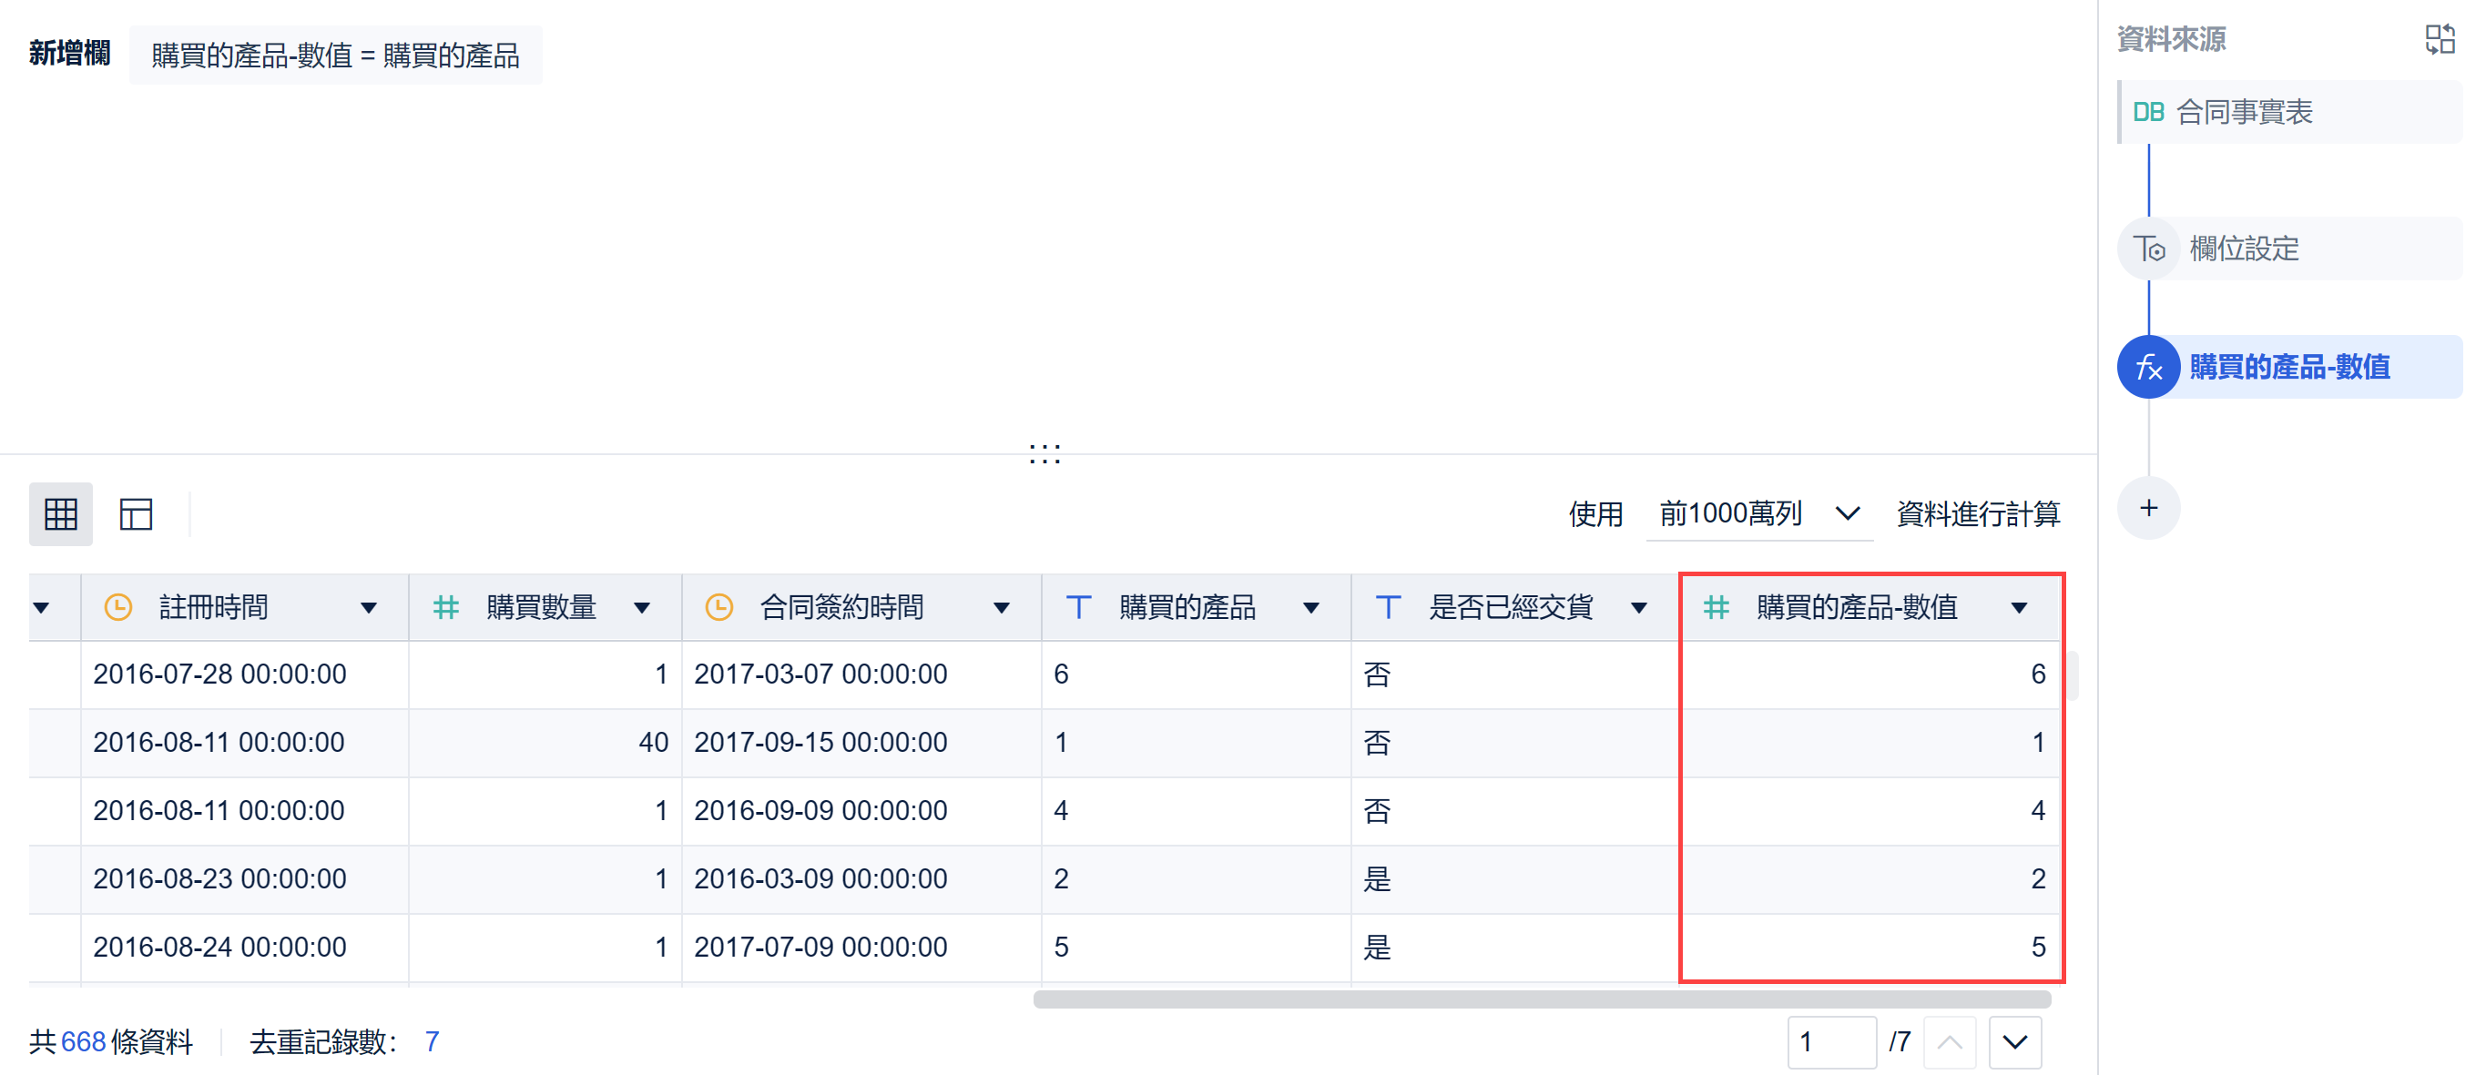Click the 欄位設定 step icon
2486x1075 pixels.
pyautogui.click(x=2148, y=249)
